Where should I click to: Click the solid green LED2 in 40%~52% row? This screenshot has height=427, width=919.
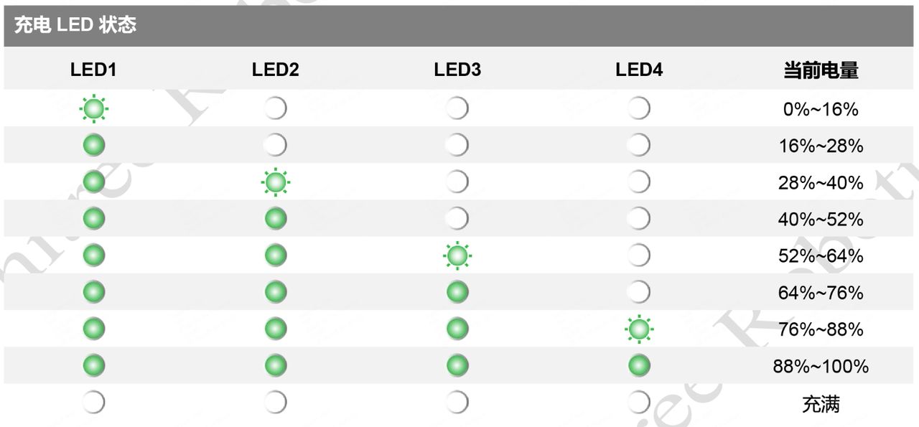point(276,219)
